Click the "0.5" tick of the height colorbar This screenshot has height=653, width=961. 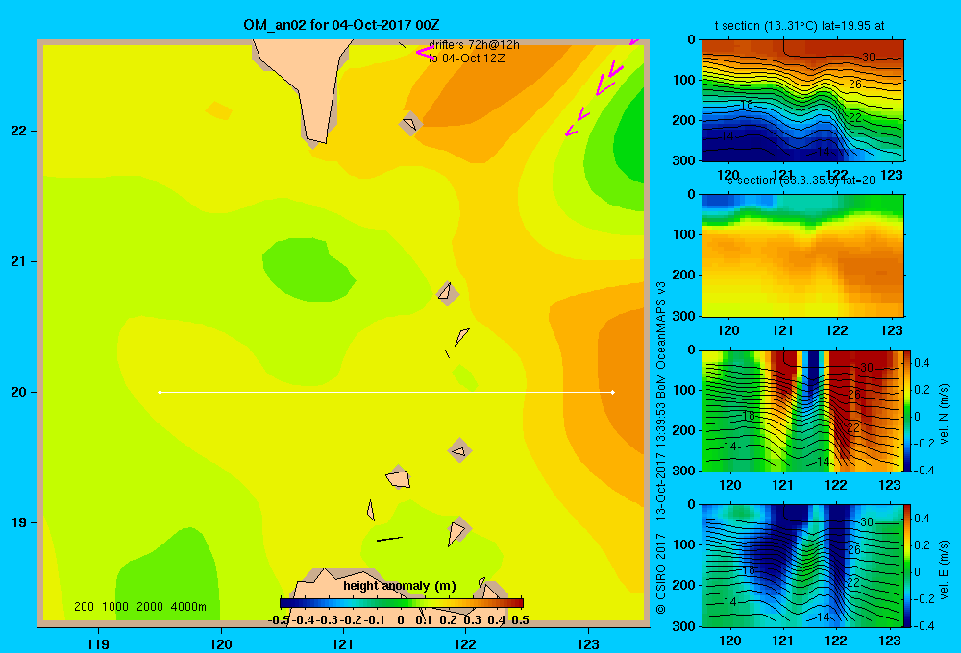coord(520,620)
